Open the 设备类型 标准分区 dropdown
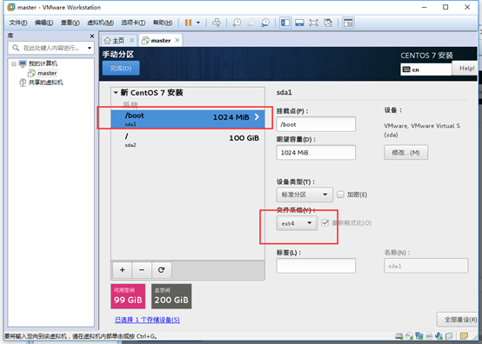Screen dimensions: 482x344 [305, 195]
